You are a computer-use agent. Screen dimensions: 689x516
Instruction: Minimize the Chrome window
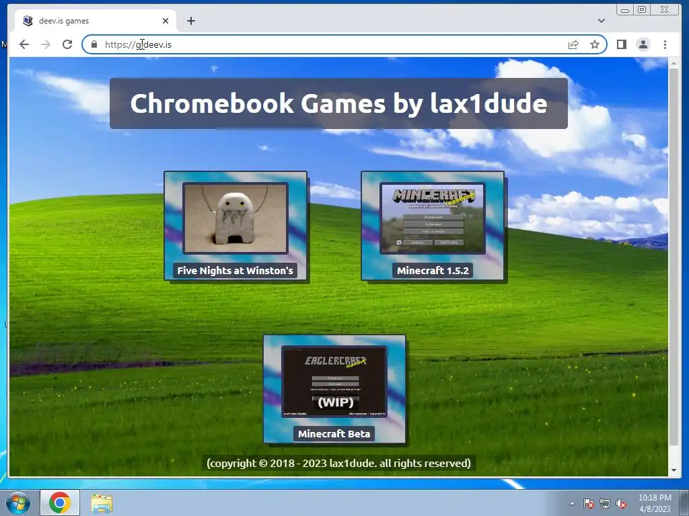[x=625, y=9]
